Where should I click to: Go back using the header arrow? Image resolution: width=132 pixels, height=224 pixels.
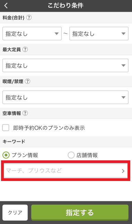(x=6, y=6)
